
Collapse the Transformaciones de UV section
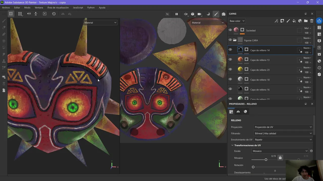(x=232, y=145)
